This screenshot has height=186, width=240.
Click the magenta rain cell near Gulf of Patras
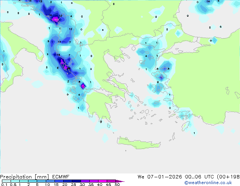[x=83, y=86]
